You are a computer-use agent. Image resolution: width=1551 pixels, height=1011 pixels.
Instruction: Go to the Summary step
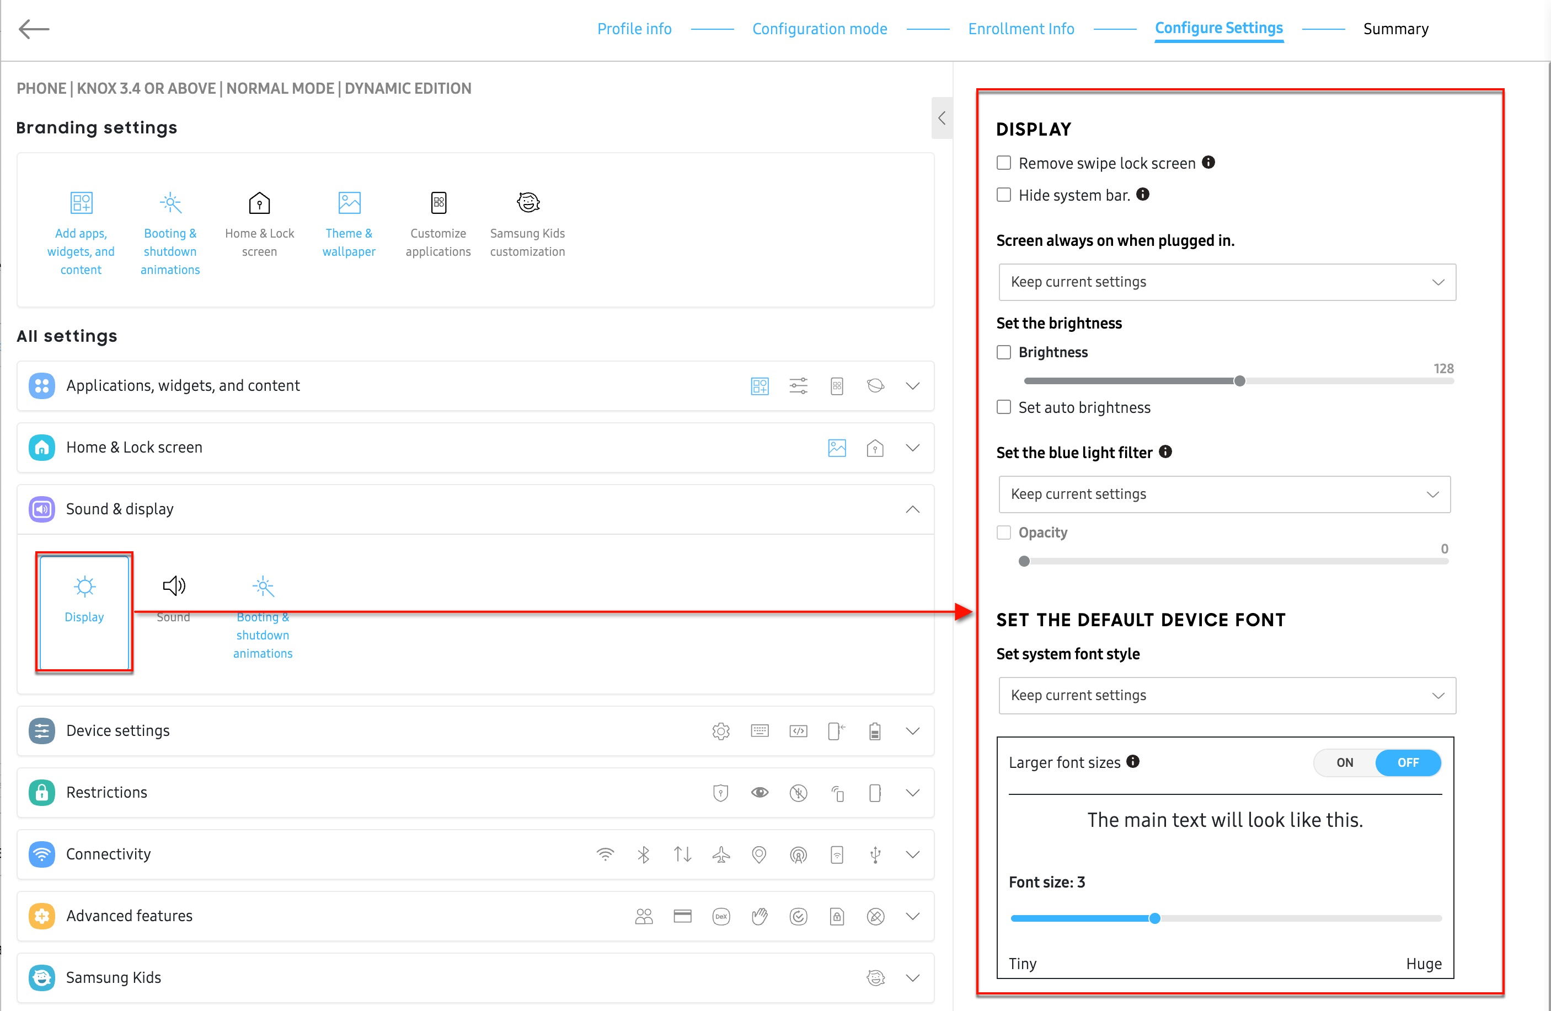tap(1396, 29)
